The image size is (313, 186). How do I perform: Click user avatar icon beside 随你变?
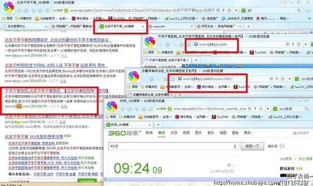click(282, 146)
